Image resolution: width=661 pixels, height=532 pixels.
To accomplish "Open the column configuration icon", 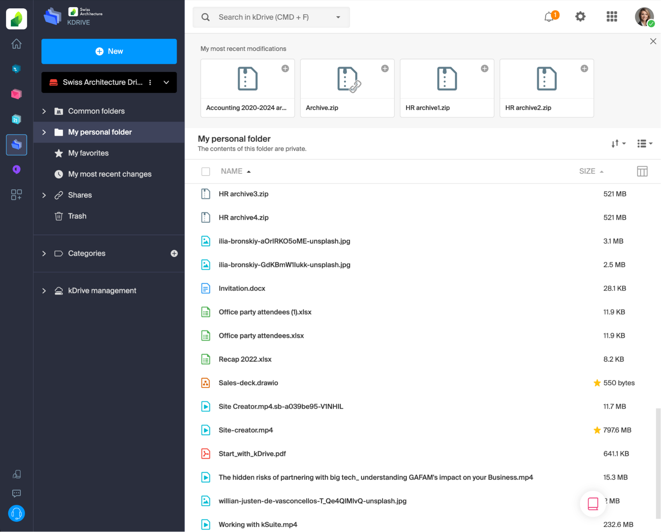I will pyautogui.click(x=642, y=171).
